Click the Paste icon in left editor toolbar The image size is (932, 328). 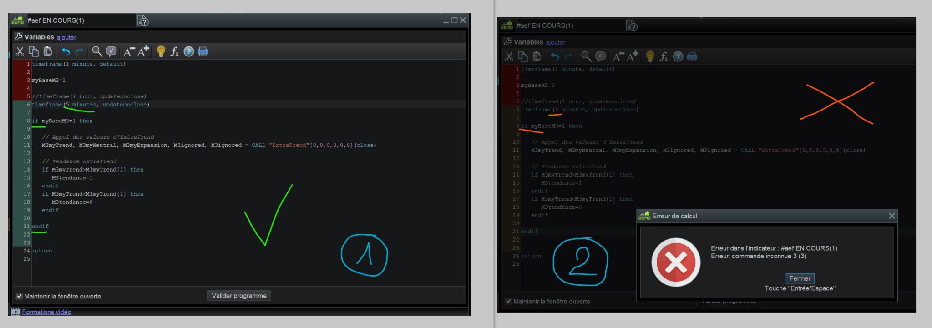click(48, 51)
